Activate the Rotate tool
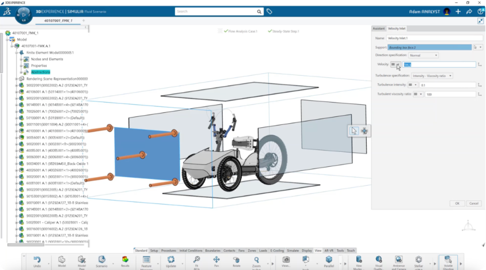 click(x=236, y=260)
